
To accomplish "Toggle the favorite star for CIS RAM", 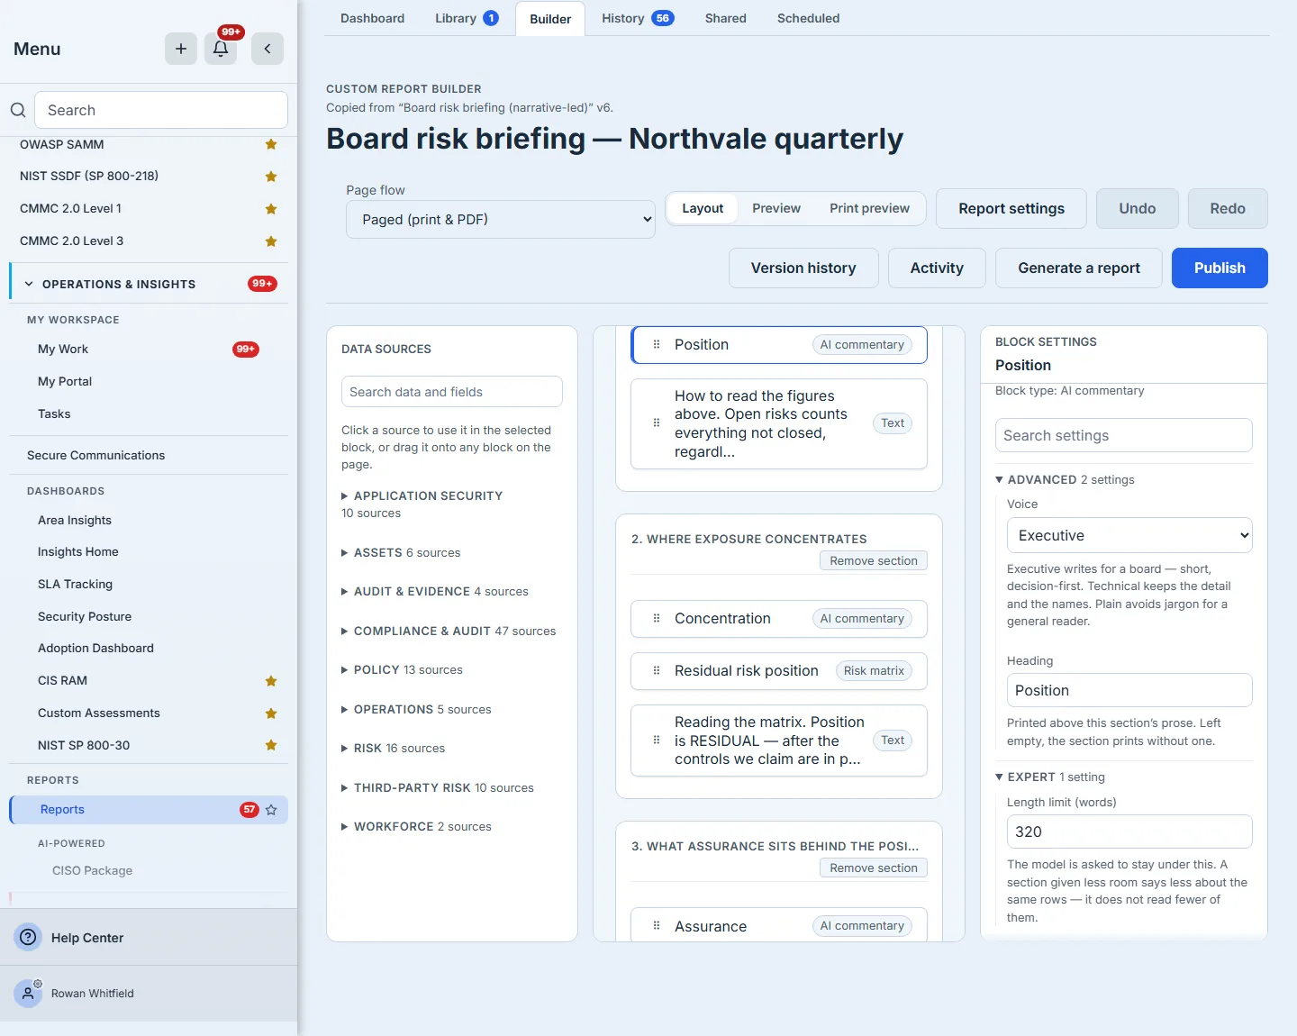I will tap(271, 681).
